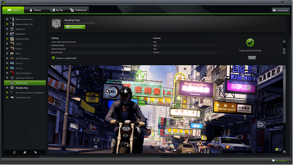Click the large green optimal settings checkmark
293x165 pixels.
pos(250,43)
